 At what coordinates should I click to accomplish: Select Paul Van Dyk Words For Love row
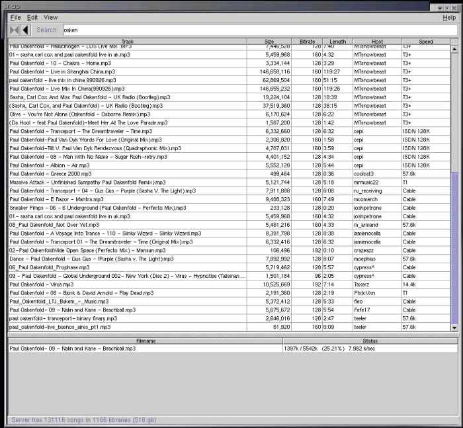click(230, 140)
